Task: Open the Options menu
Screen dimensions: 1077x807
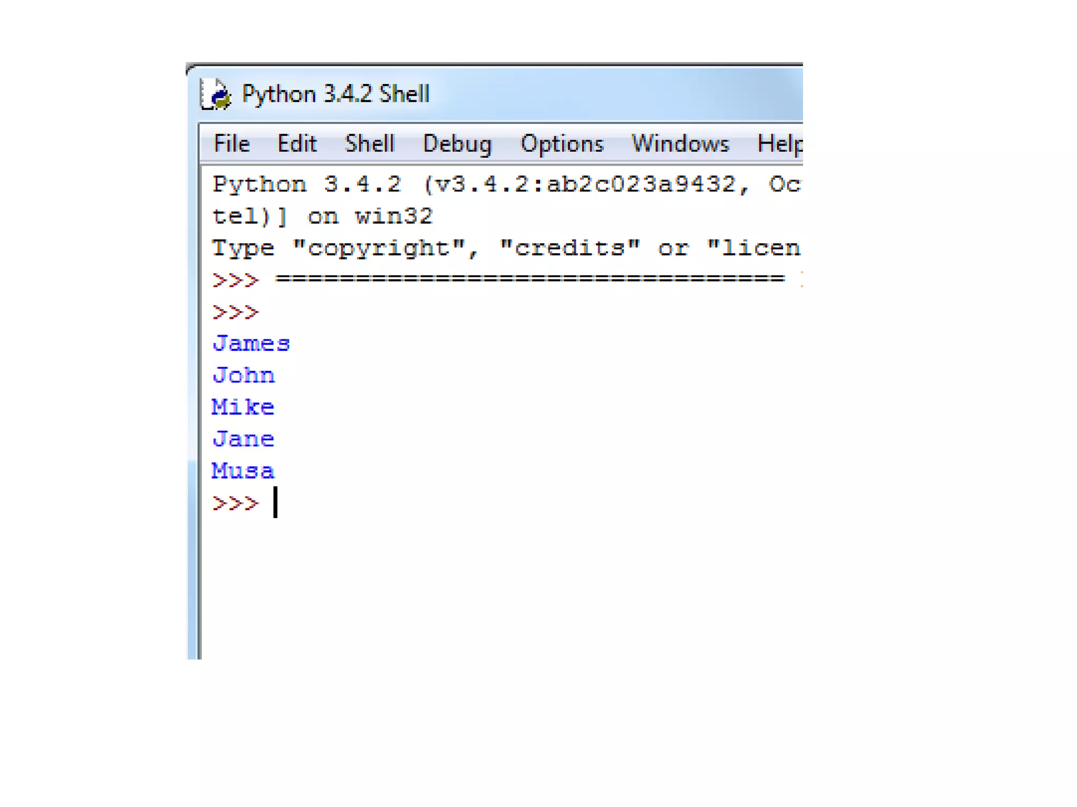Action: pos(562,144)
